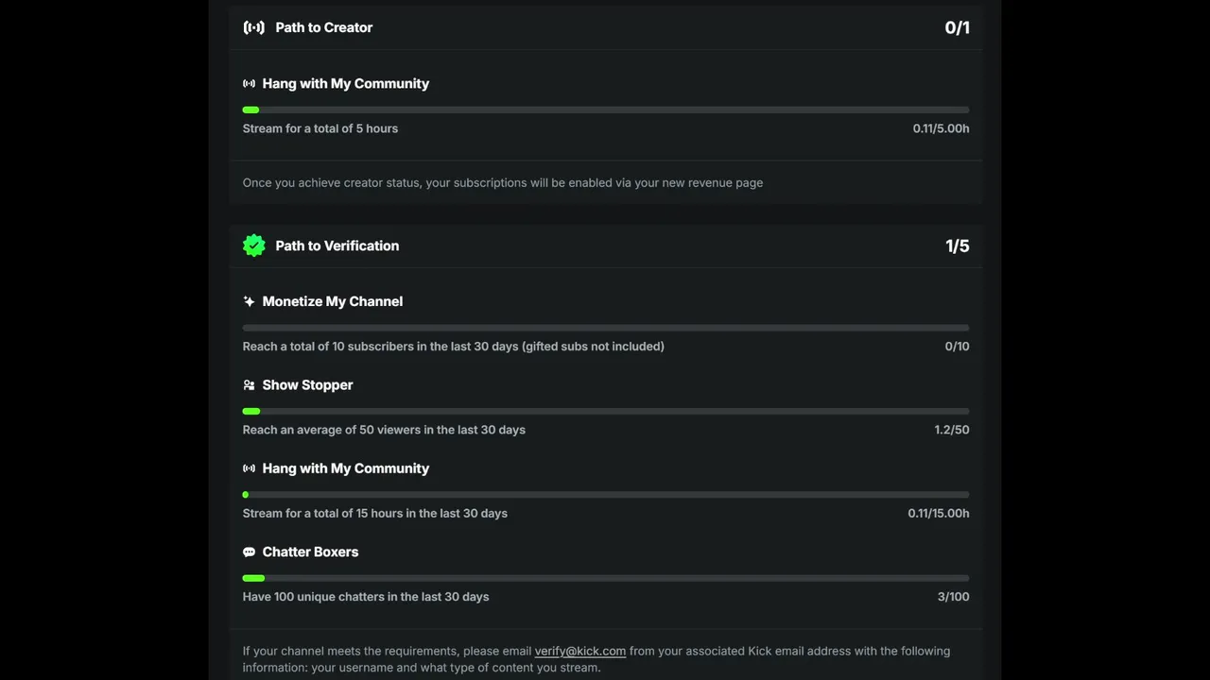Click the green verified badge icon
The height and width of the screenshot is (680, 1210).
(253, 246)
